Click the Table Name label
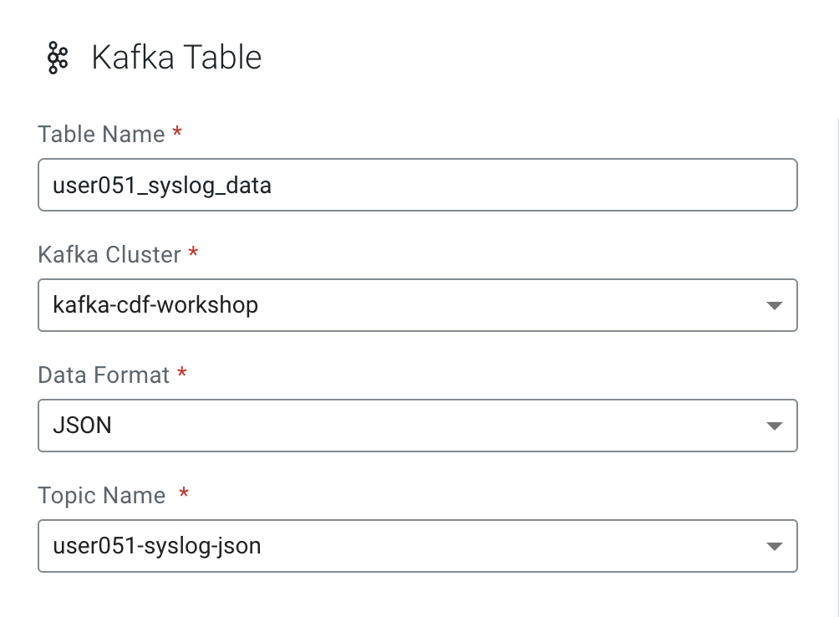839x617 pixels. pyautogui.click(x=101, y=135)
